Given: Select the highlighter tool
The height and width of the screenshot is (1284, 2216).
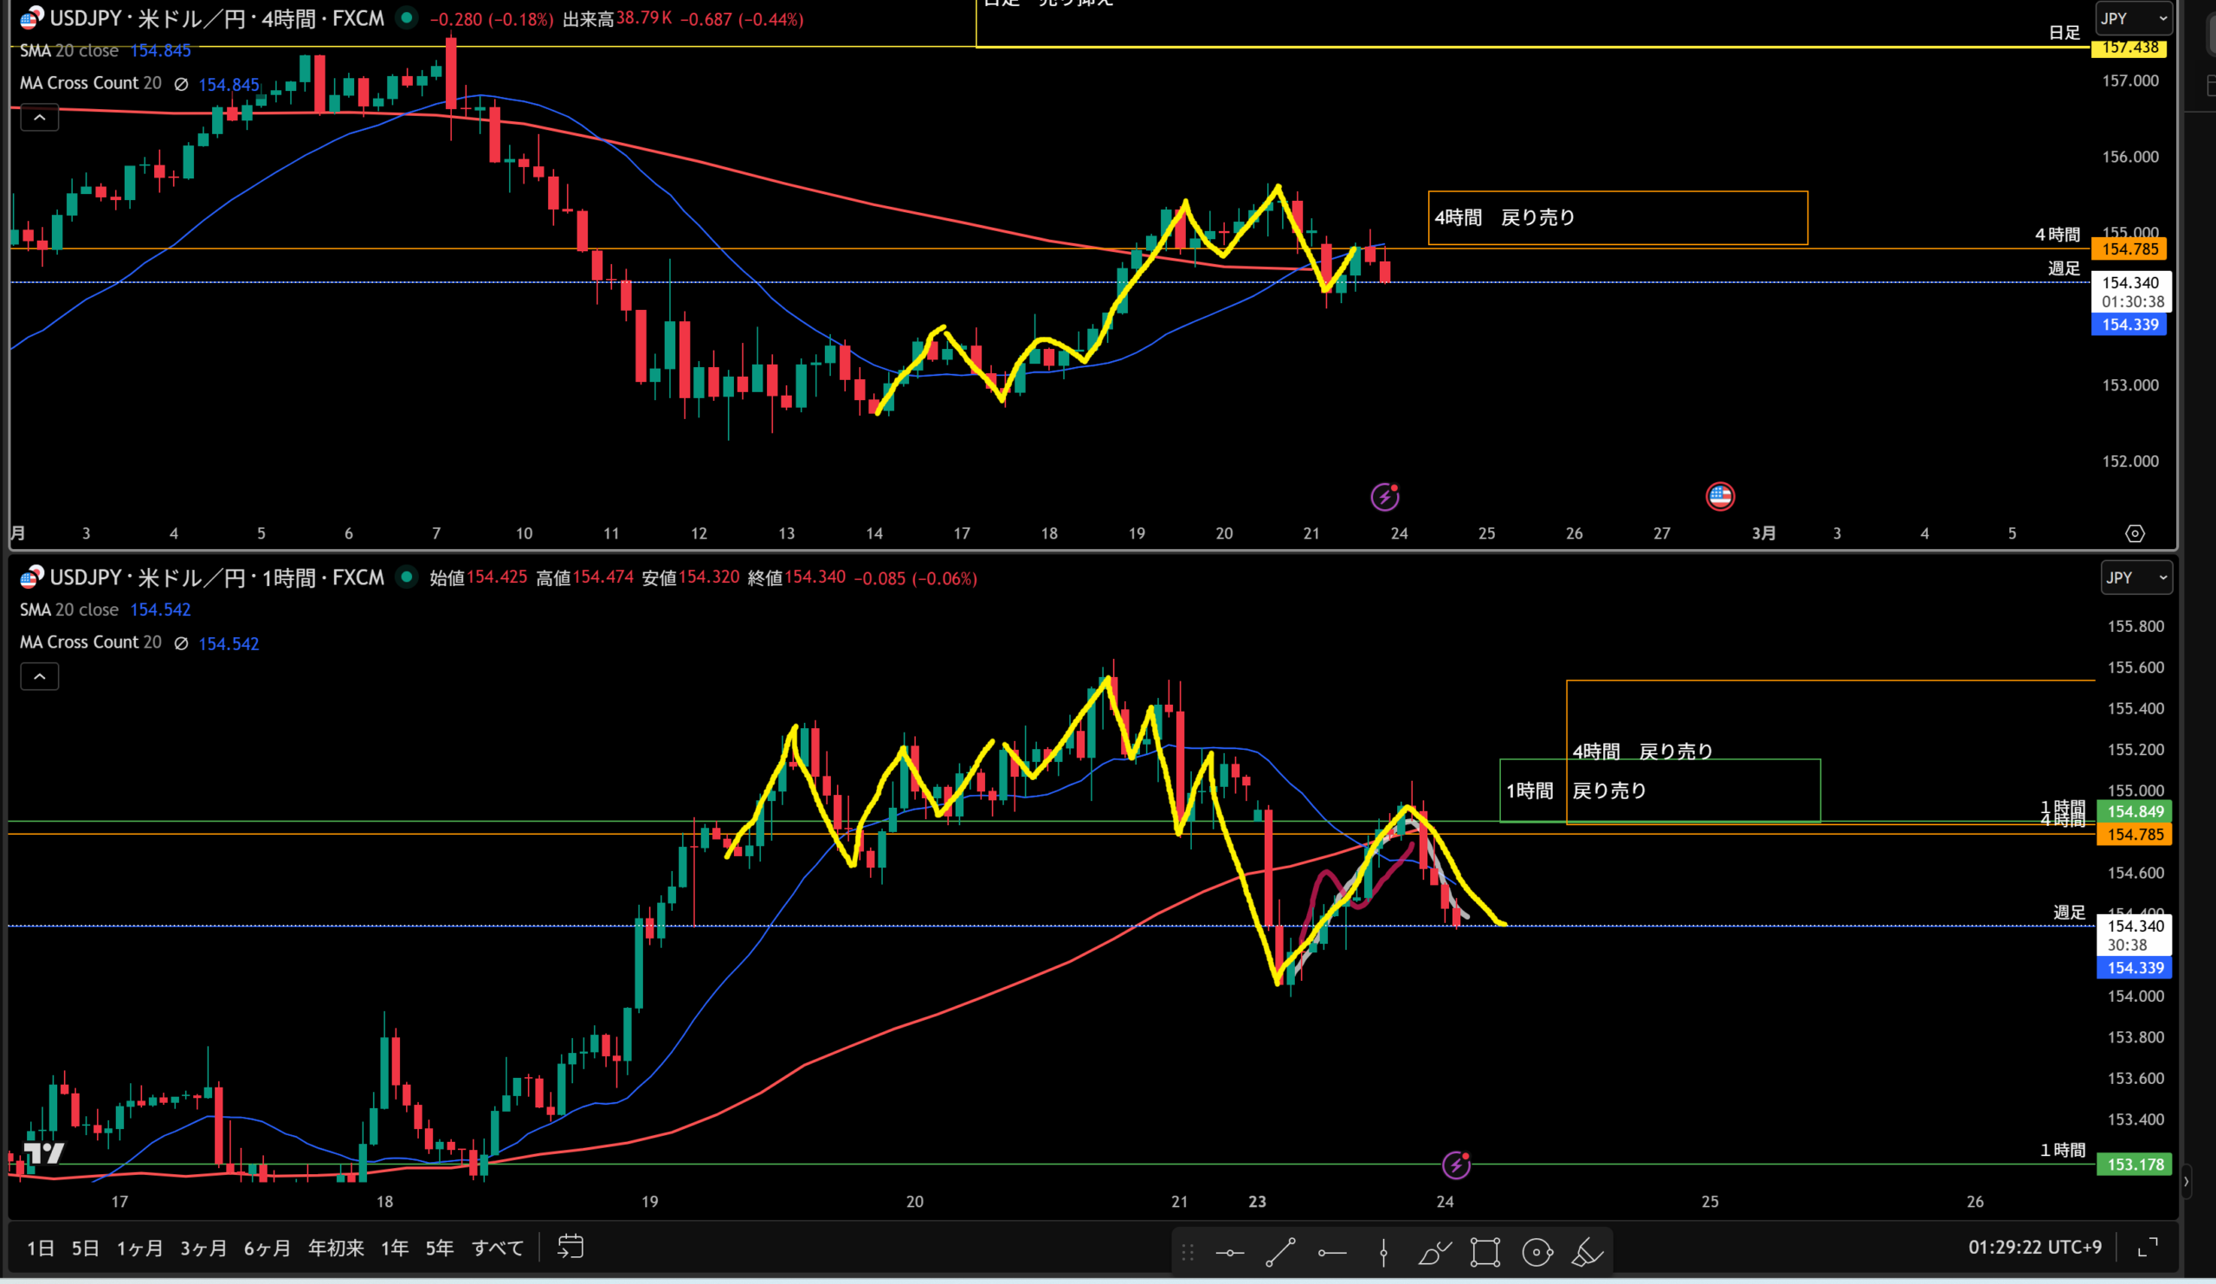Looking at the screenshot, I should pos(1588,1252).
